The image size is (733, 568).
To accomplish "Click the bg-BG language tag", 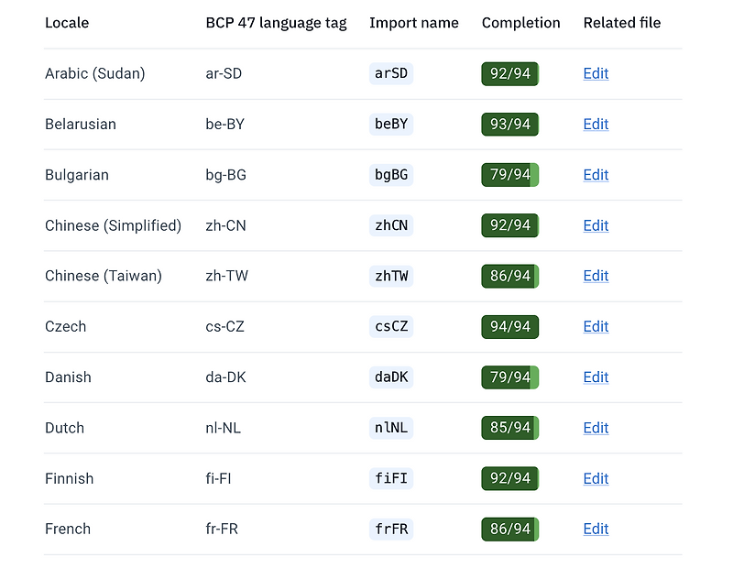I will [x=225, y=175].
